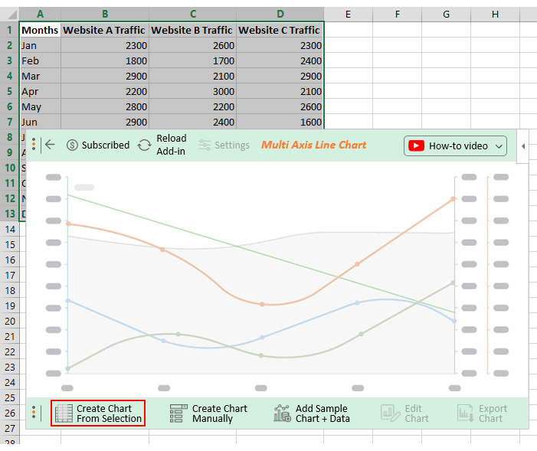Select column D header

pos(280,15)
